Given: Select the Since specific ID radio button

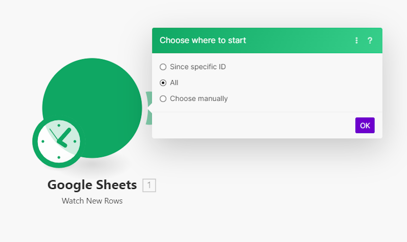Looking at the screenshot, I should coord(163,67).
